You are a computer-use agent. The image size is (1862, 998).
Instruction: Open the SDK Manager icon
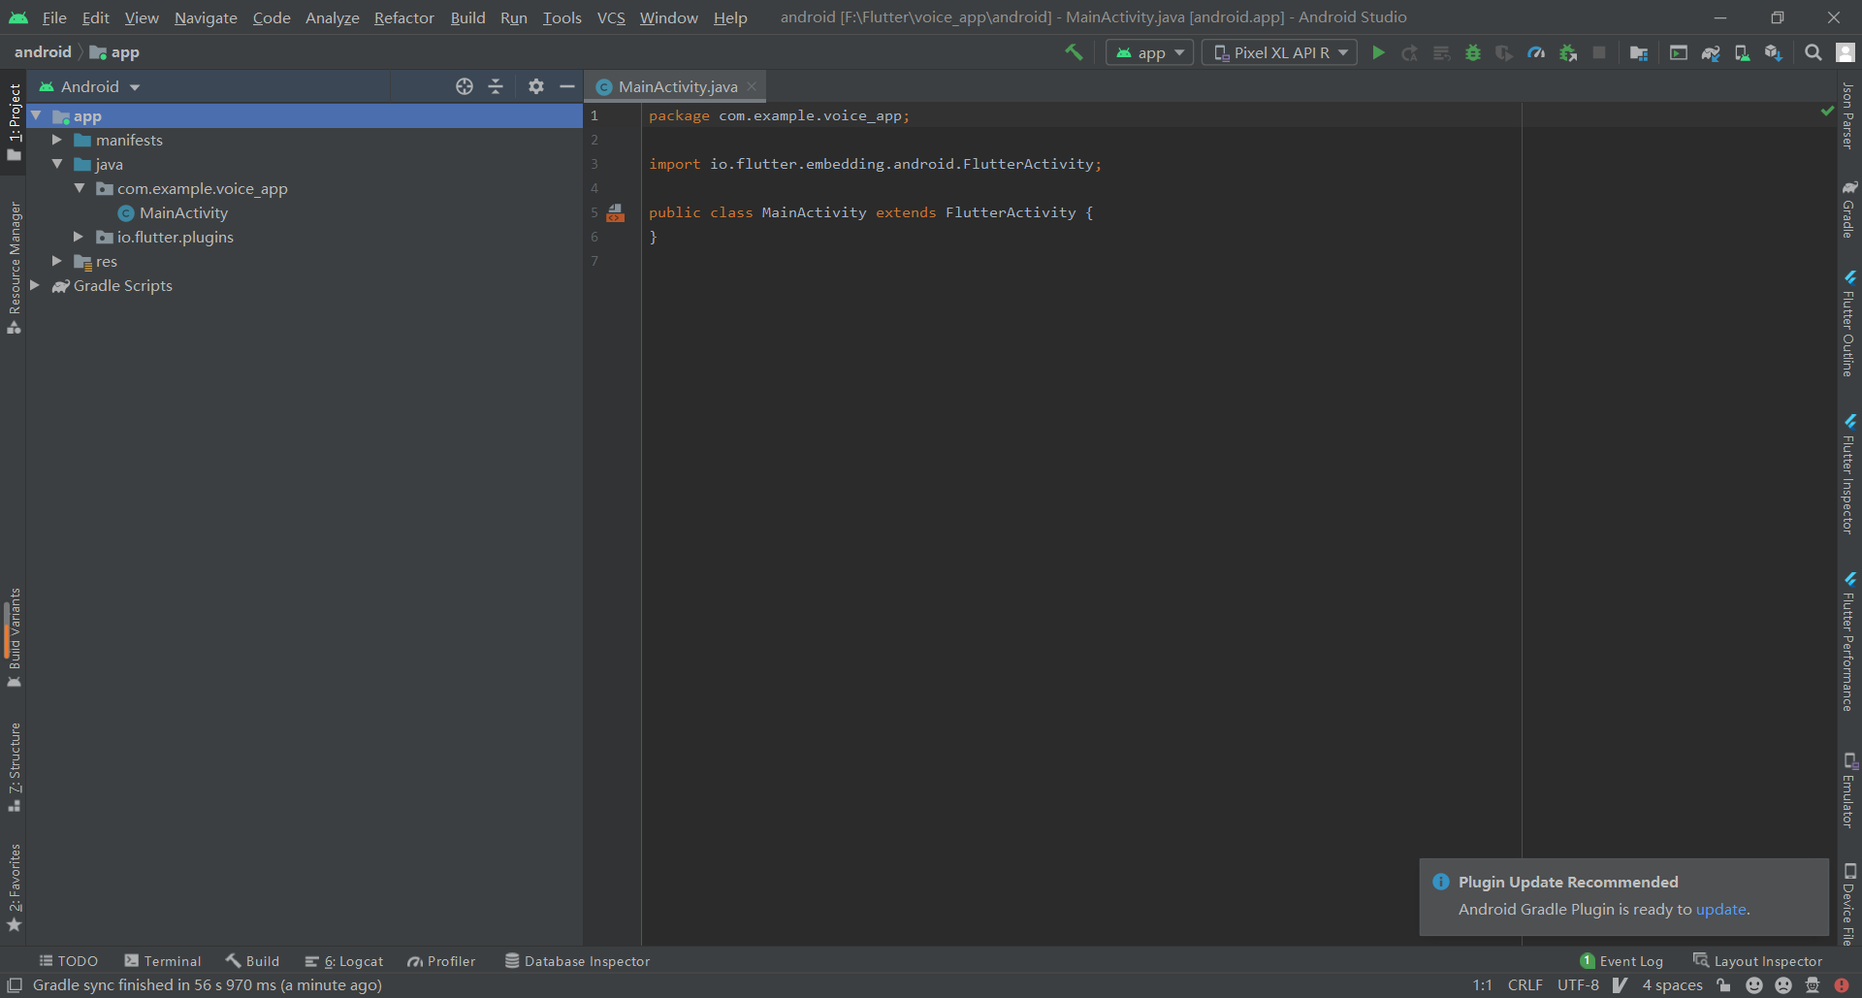pos(1774,52)
